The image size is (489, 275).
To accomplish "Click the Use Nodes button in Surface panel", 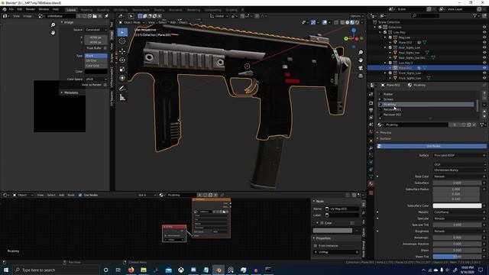I will tap(432, 146).
